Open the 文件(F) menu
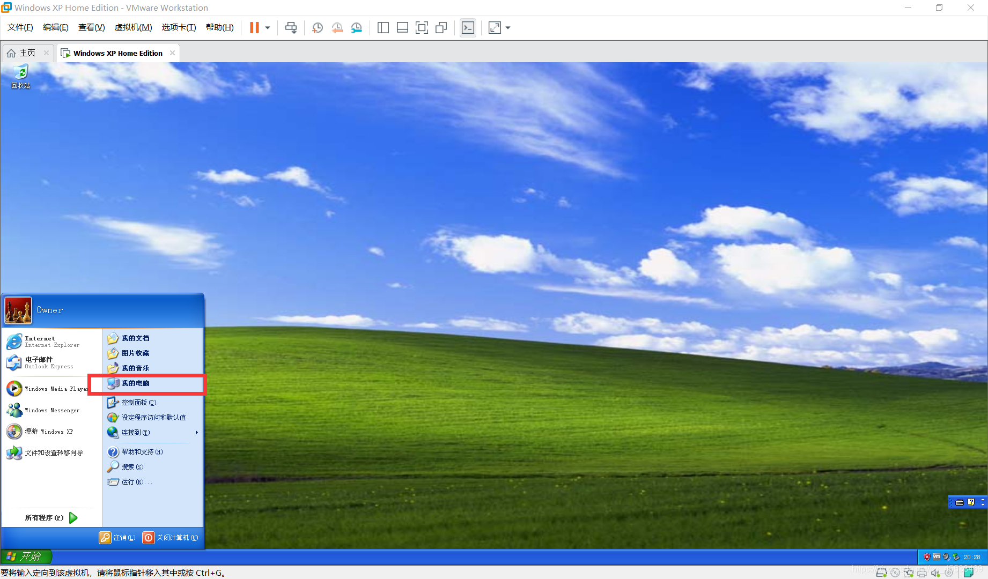The width and height of the screenshot is (988, 579). [x=20, y=27]
